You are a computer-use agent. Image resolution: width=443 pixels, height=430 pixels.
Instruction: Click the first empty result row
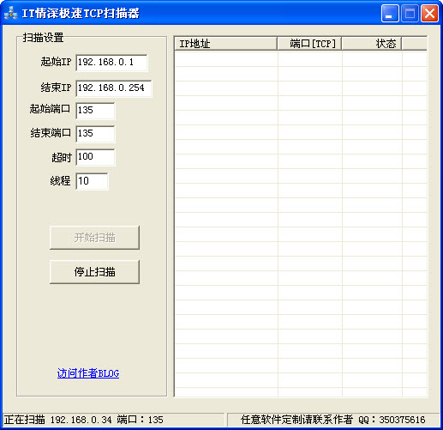[301, 58]
